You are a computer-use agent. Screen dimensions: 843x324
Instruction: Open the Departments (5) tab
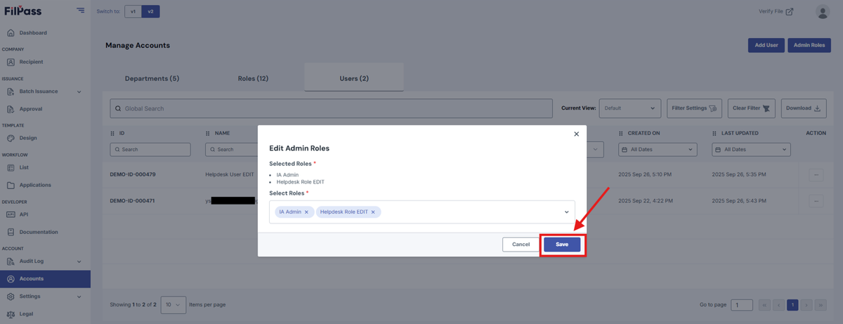point(152,78)
